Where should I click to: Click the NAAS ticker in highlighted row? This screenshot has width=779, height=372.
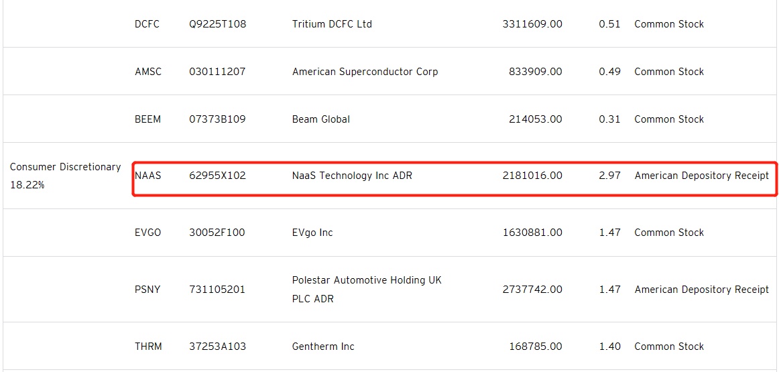point(148,176)
